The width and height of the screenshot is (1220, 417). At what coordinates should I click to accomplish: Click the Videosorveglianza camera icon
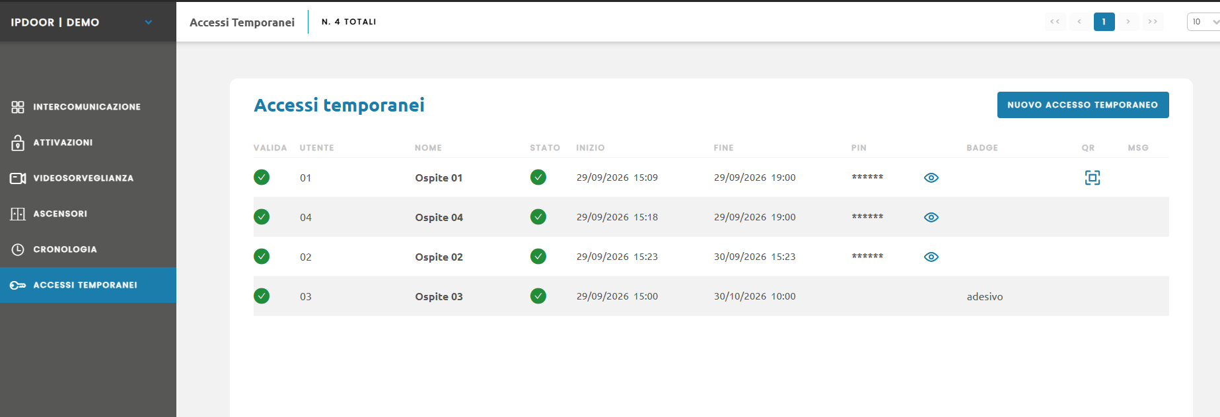pos(18,178)
